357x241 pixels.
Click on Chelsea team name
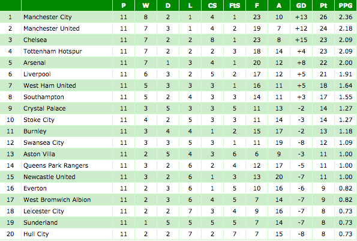point(35,40)
